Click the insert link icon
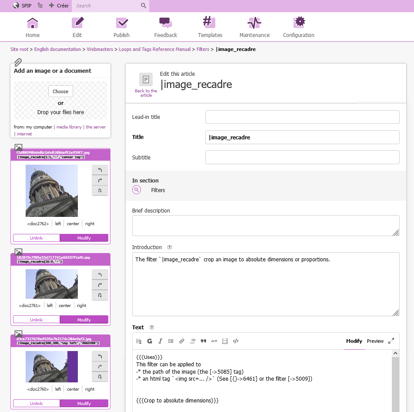Viewport: 414px width, 412px height. (182, 341)
